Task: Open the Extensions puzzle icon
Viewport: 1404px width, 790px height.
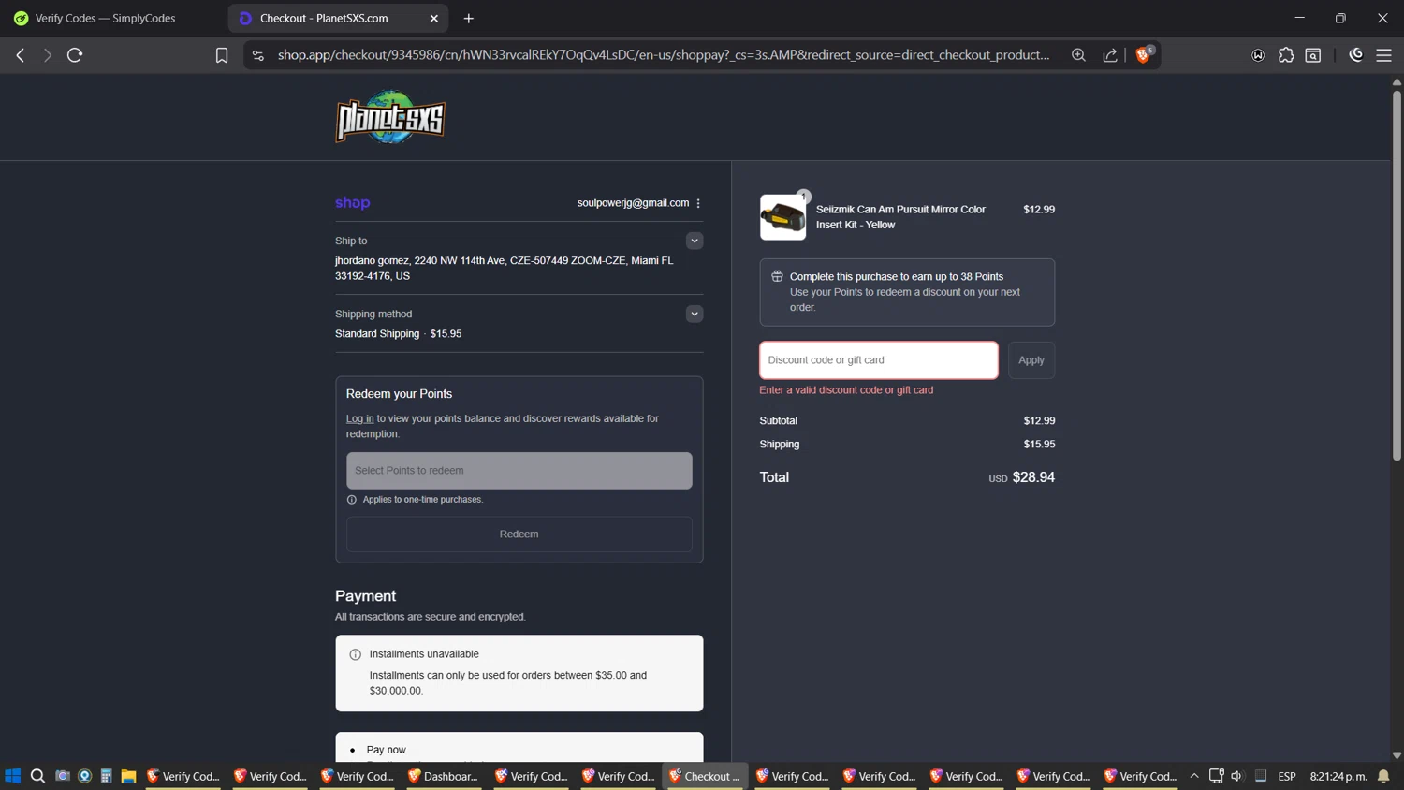Action: coord(1286,55)
